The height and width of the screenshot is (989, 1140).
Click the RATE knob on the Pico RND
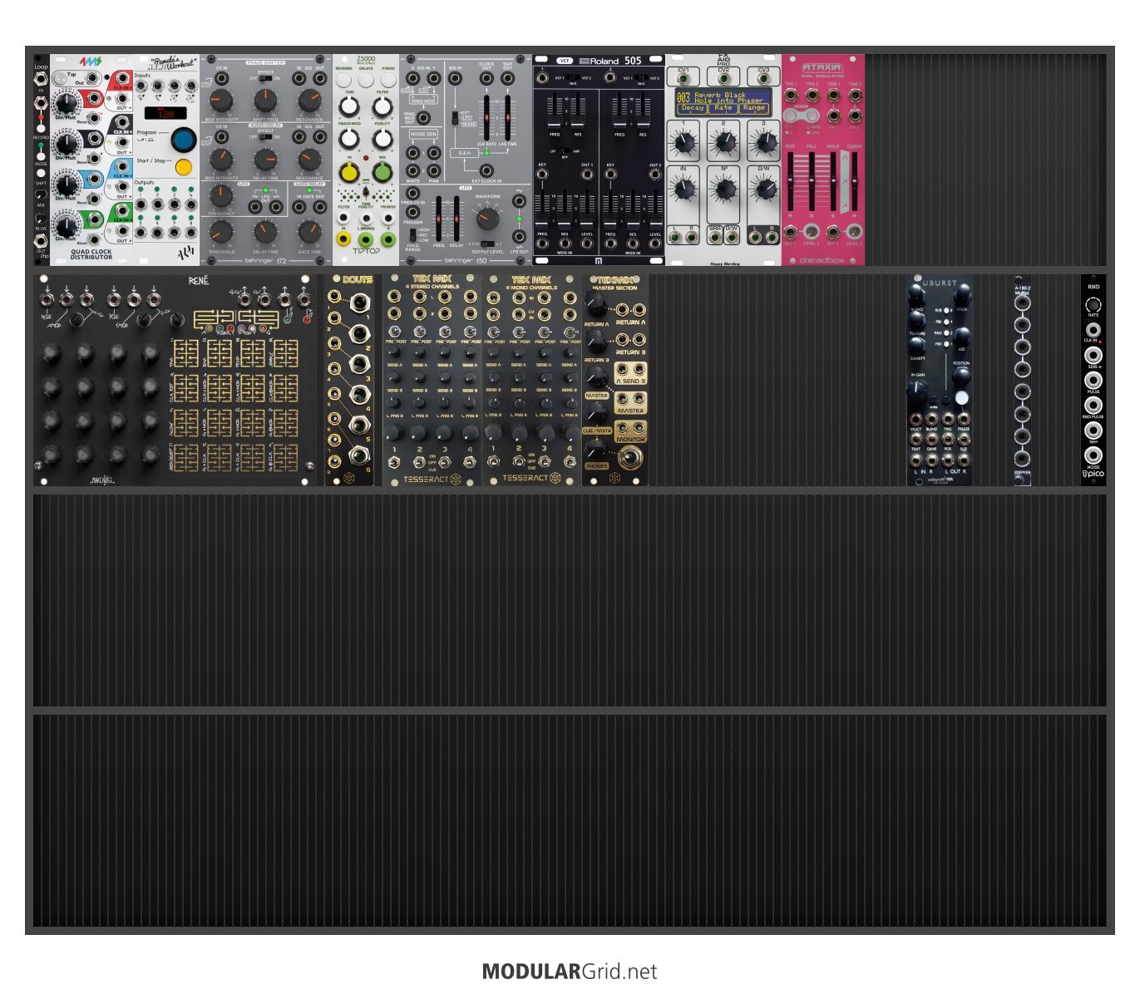tap(1093, 304)
